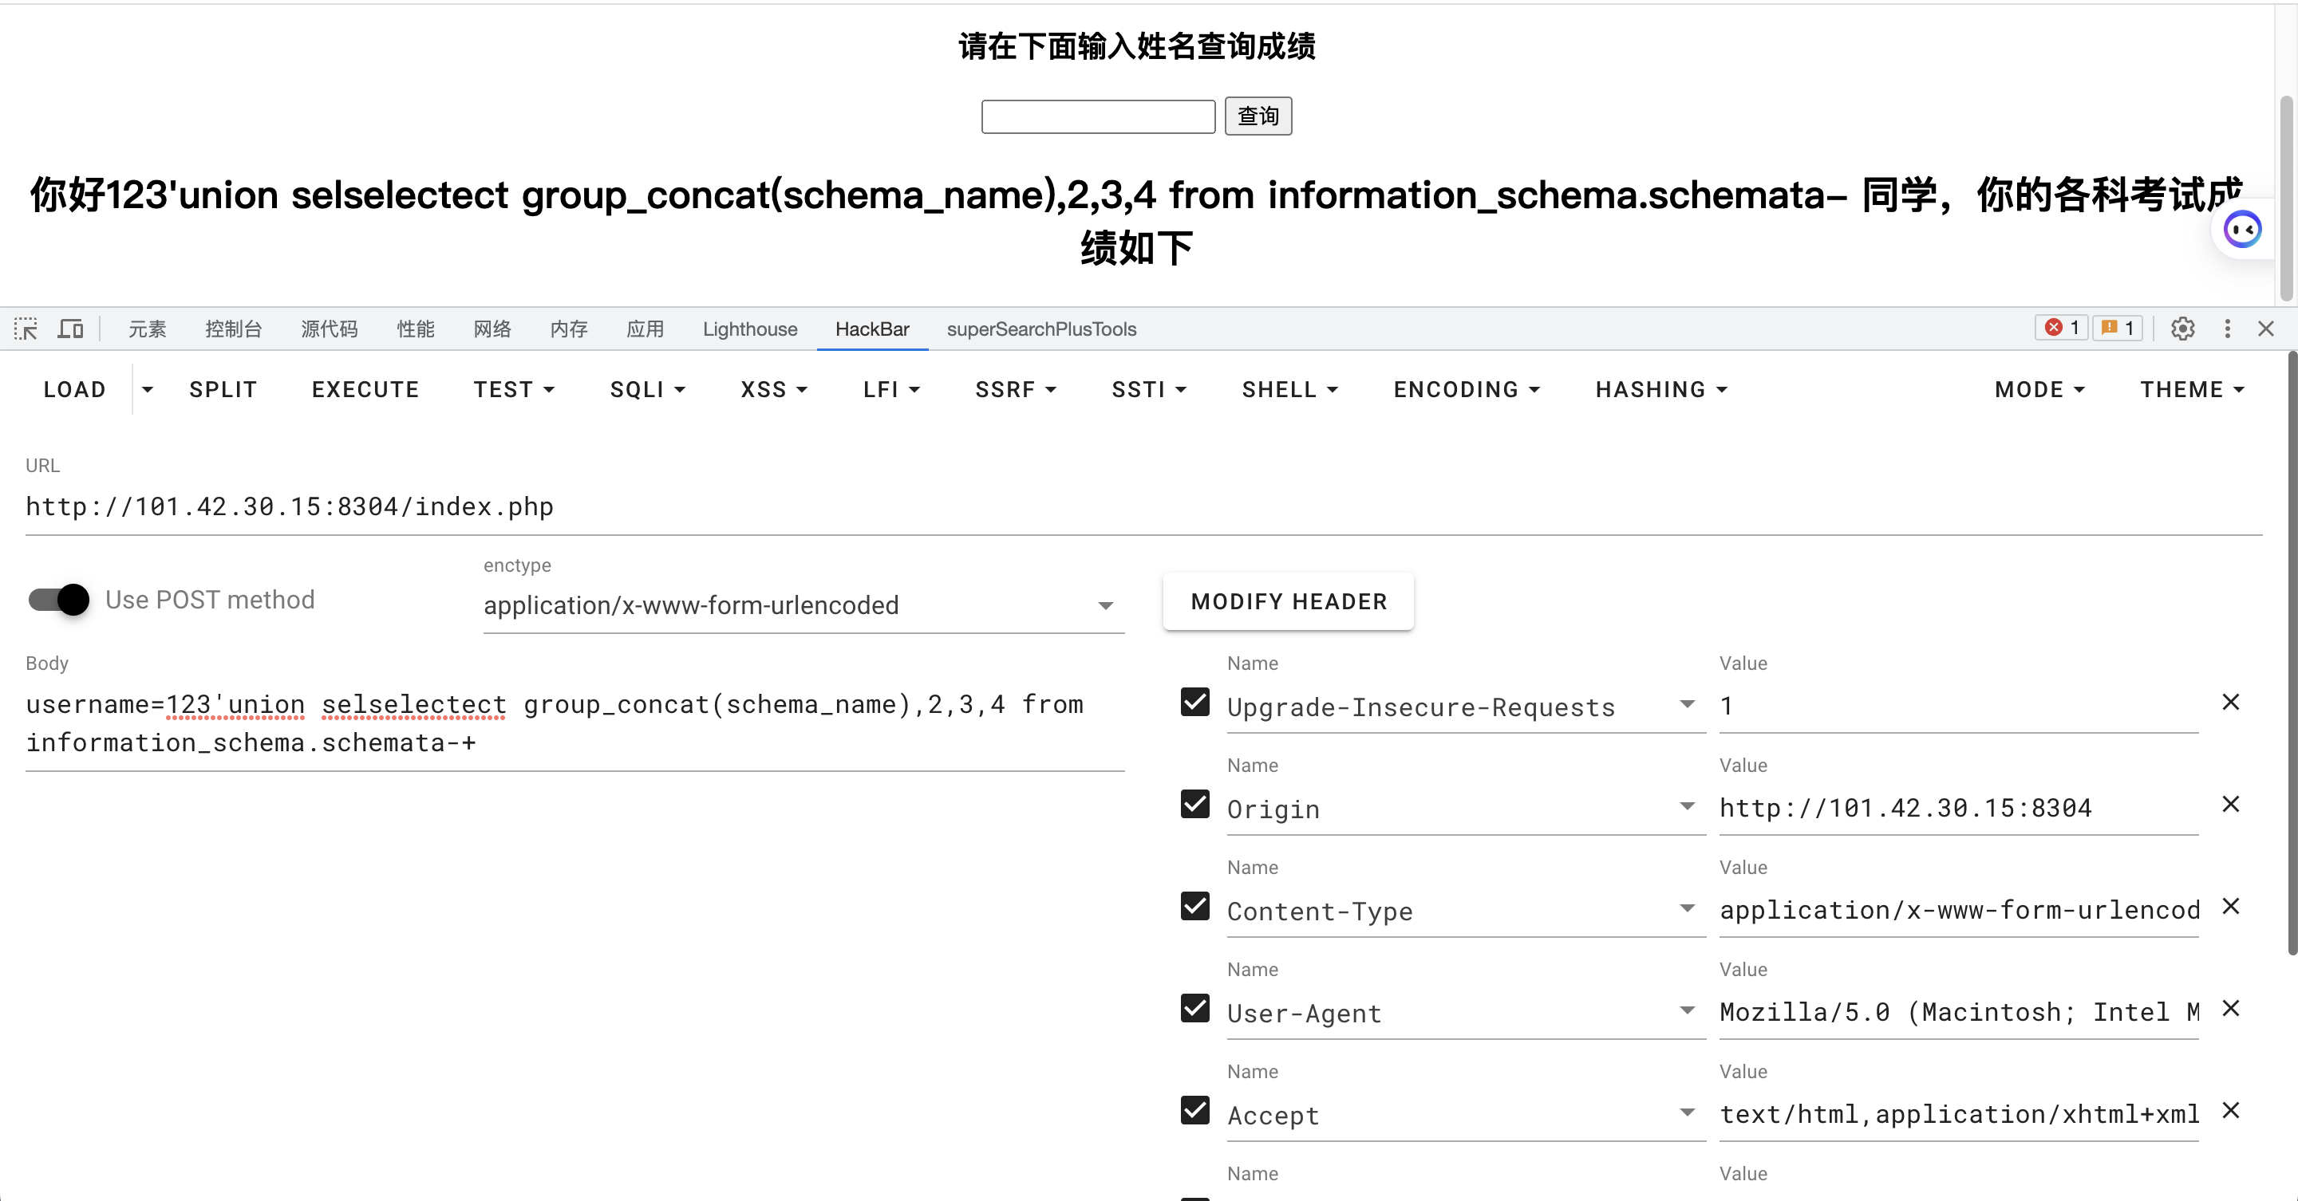2298x1201 pixels.
Task: Remove the Upgrade-Insecure-Requests header row
Action: tap(2230, 703)
